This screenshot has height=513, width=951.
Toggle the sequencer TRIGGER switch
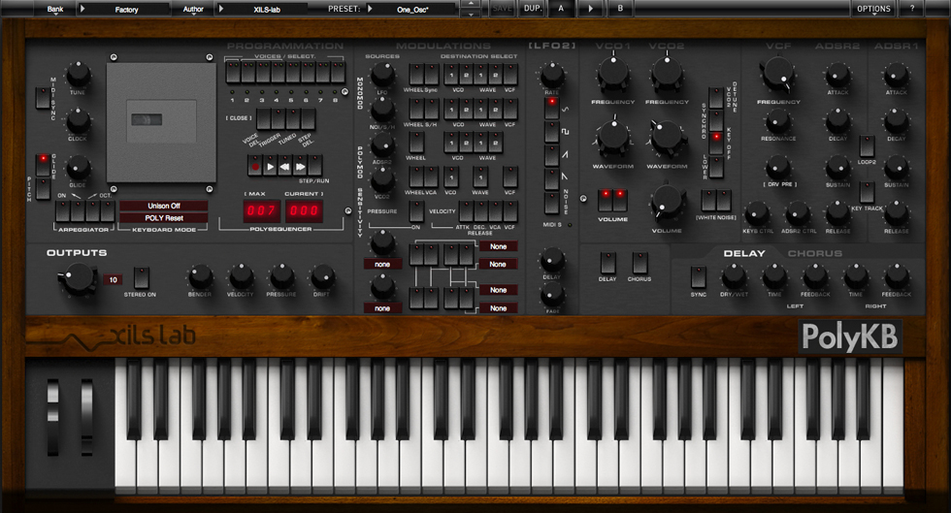[x=279, y=119]
